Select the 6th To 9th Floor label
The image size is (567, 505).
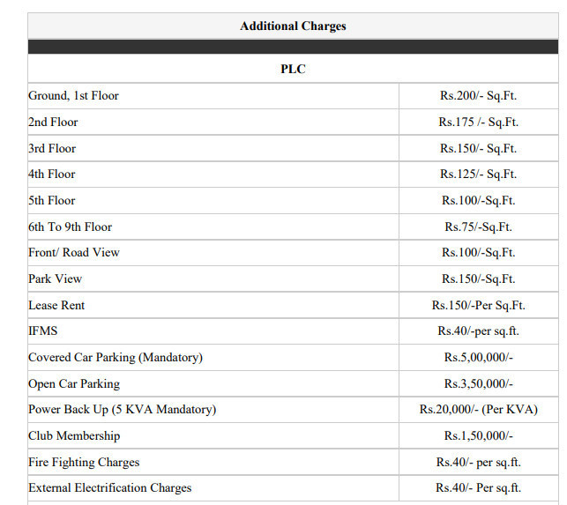[x=70, y=227]
